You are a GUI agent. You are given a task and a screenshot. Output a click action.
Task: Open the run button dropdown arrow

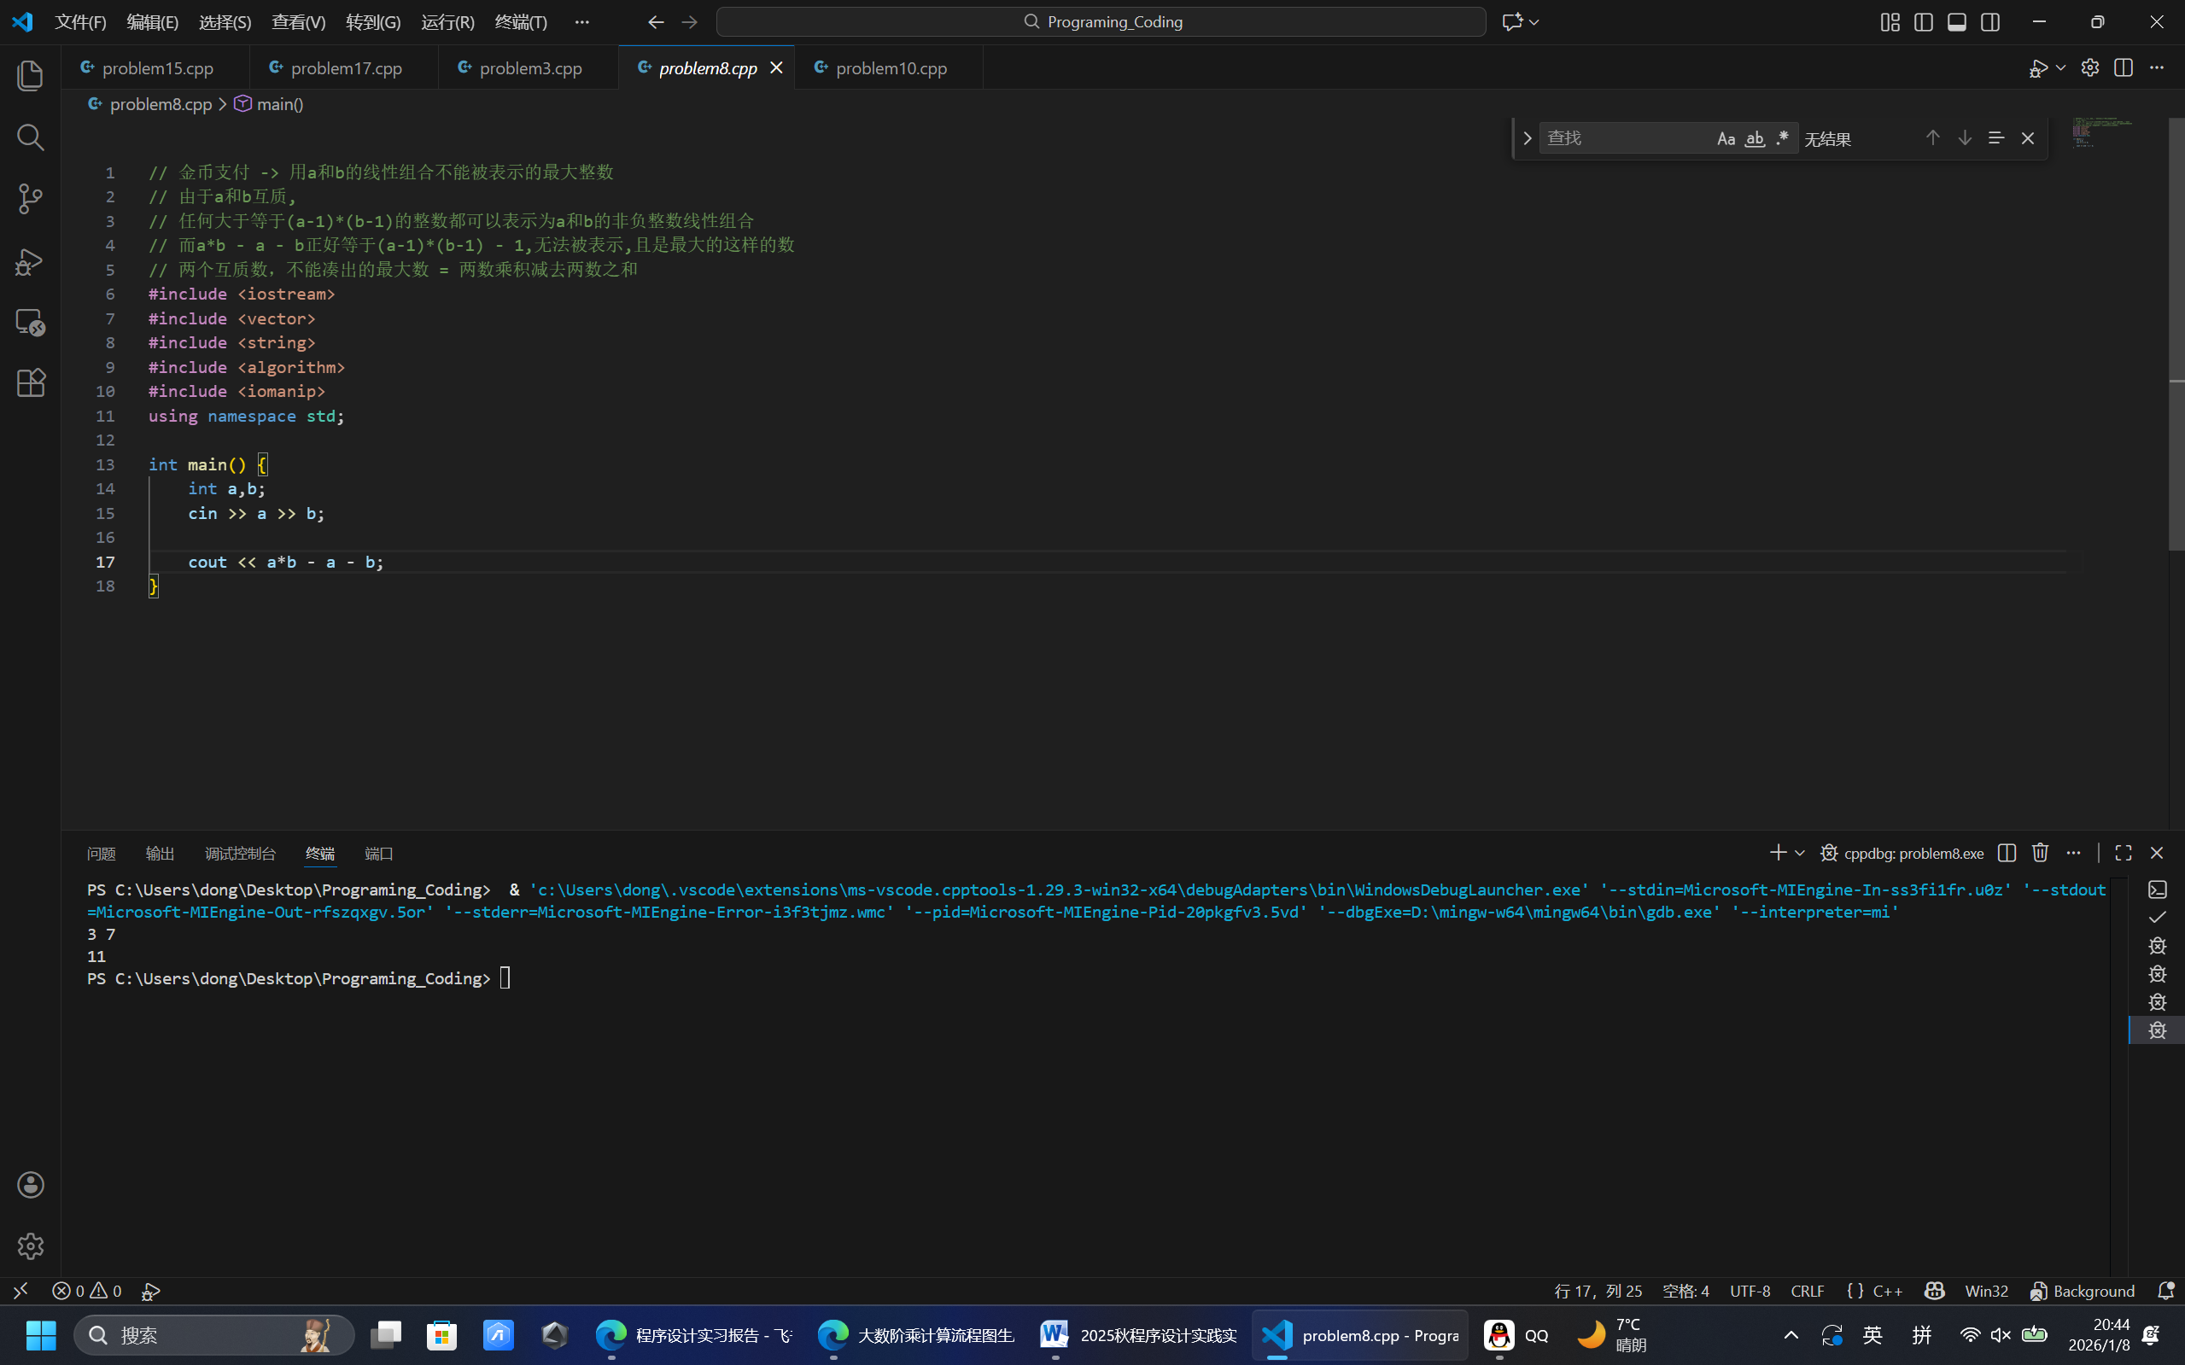point(2060,68)
